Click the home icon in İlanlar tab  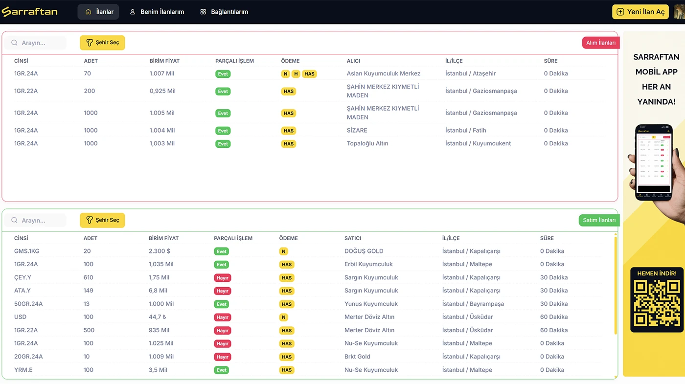[x=88, y=12]
